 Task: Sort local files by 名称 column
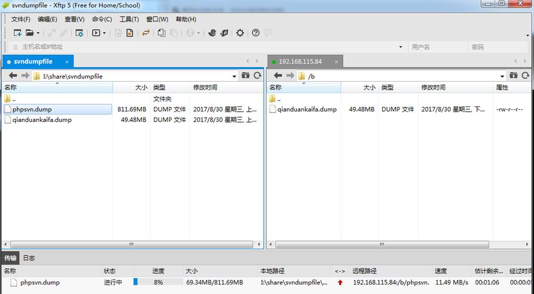click(57, 88)
